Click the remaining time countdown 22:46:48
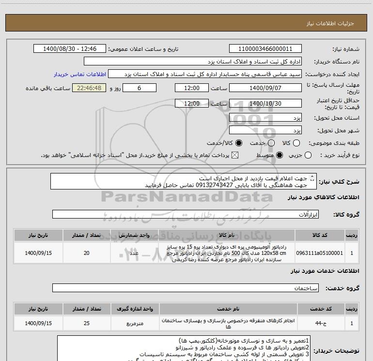 pyautogui.click(x=89, y=88)
